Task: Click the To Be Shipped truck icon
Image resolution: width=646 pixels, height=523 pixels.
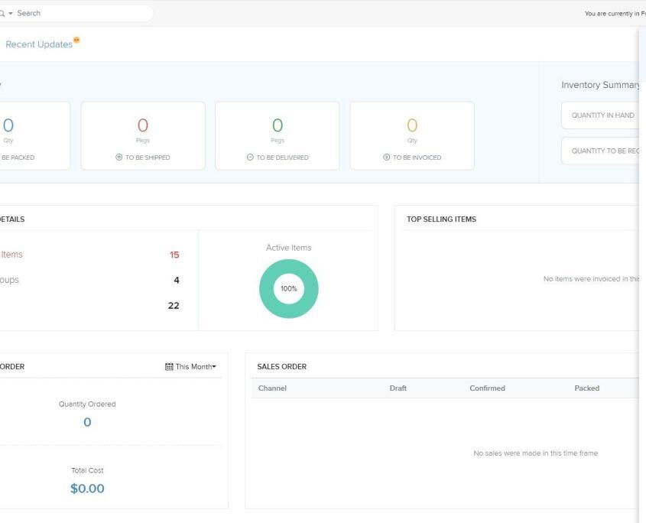Action: pos(119,157)
